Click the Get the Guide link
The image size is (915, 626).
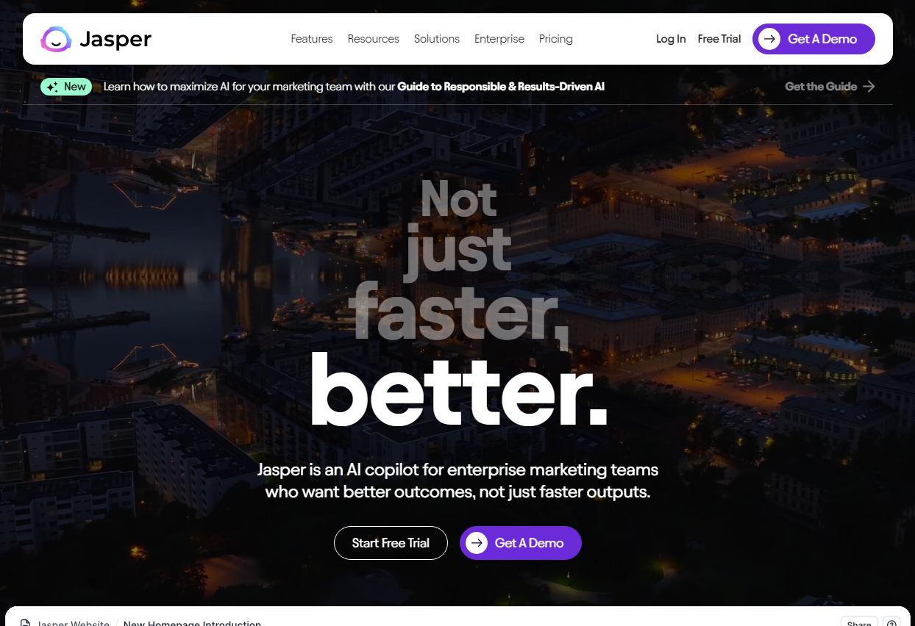(x=821, y=87)
